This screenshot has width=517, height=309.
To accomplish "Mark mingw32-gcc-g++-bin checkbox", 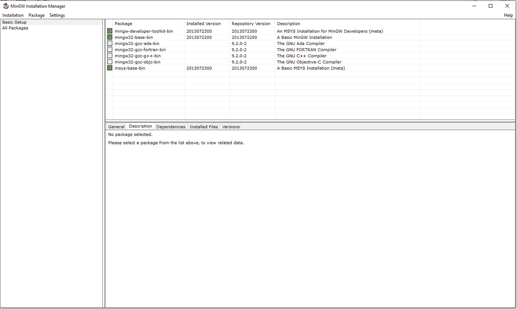I will click(110, 56).
